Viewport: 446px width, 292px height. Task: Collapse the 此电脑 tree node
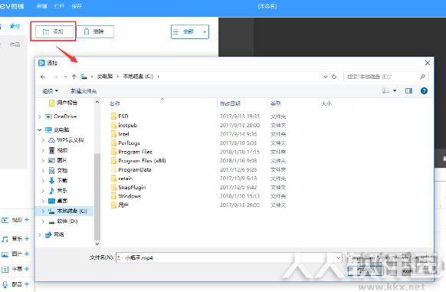(40, 130)
